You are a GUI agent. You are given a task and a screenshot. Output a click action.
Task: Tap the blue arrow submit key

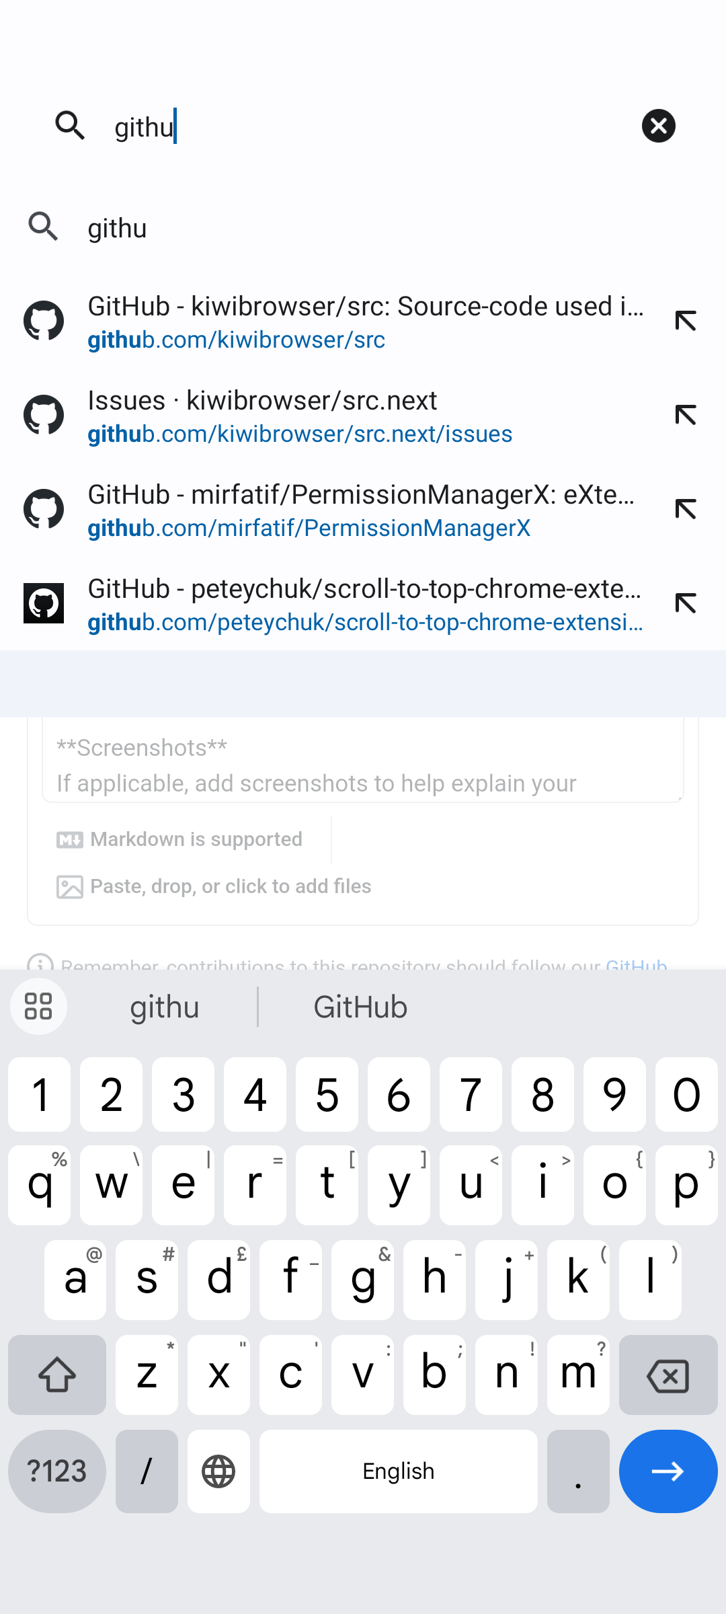click(x=668, y=1471)
